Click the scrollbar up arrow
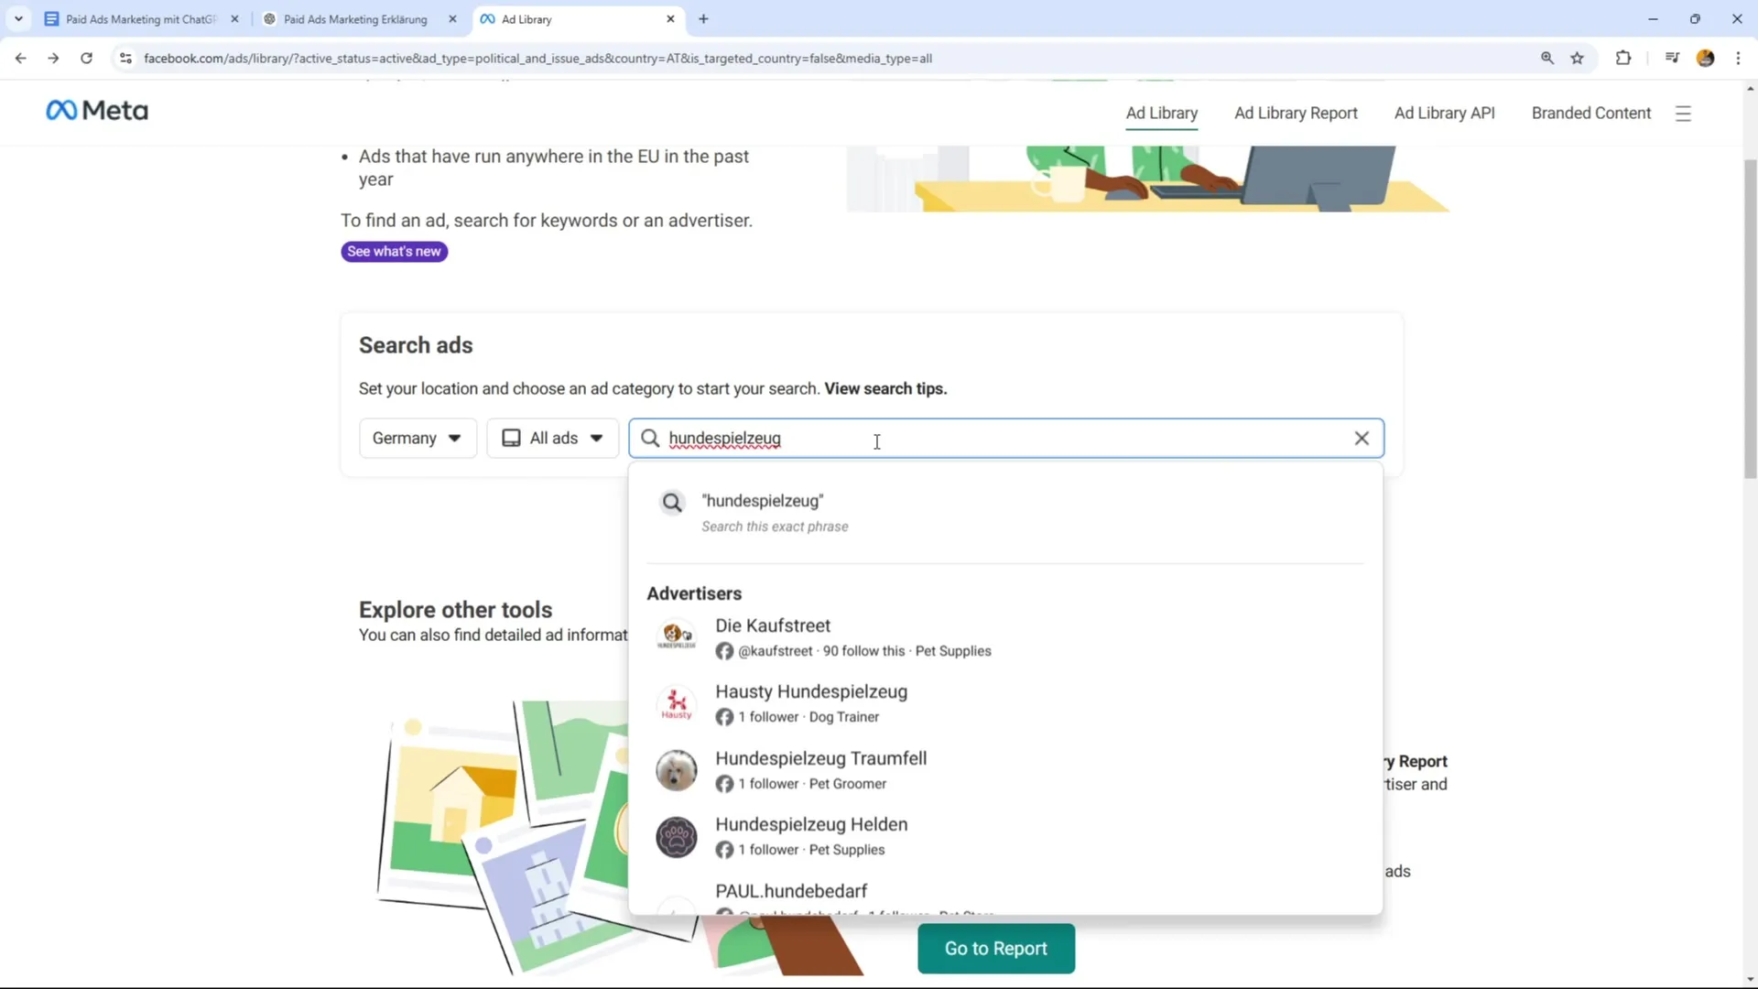Image resolution: width=1758 pixels, height=989 pixels. 1750,89
